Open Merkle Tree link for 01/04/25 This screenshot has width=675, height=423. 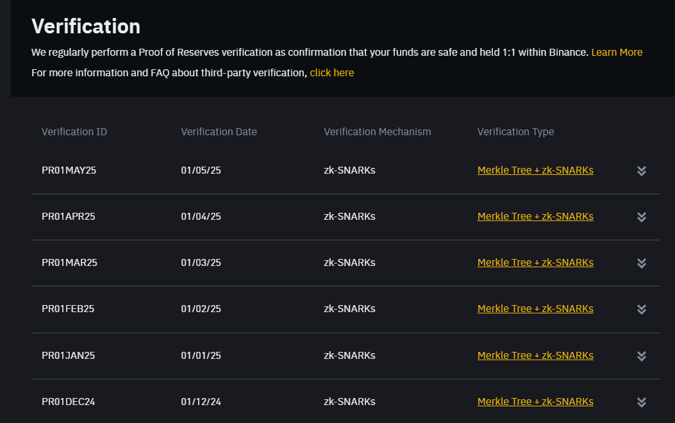coord(535,217)
